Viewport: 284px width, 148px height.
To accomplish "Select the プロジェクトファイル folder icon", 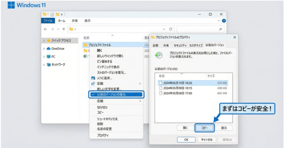I will [85, 45].
